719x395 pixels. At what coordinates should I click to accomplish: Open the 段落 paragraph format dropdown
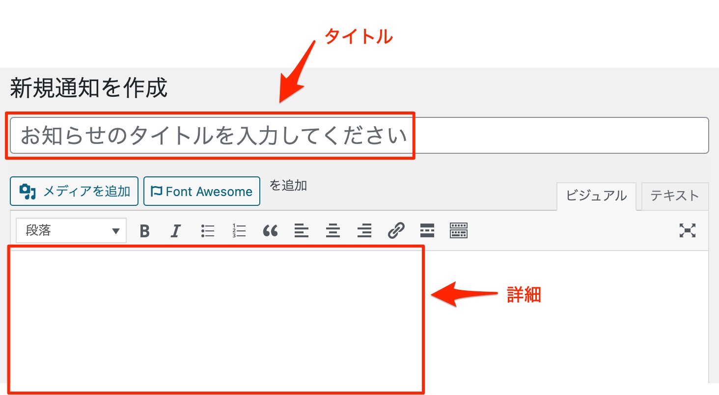tap(71, 230)
